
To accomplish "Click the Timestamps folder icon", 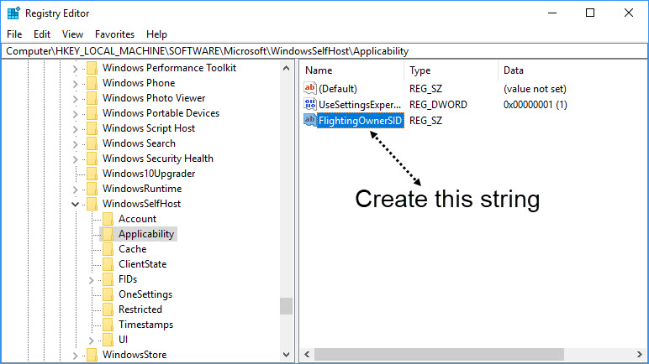I will [108, 325].
